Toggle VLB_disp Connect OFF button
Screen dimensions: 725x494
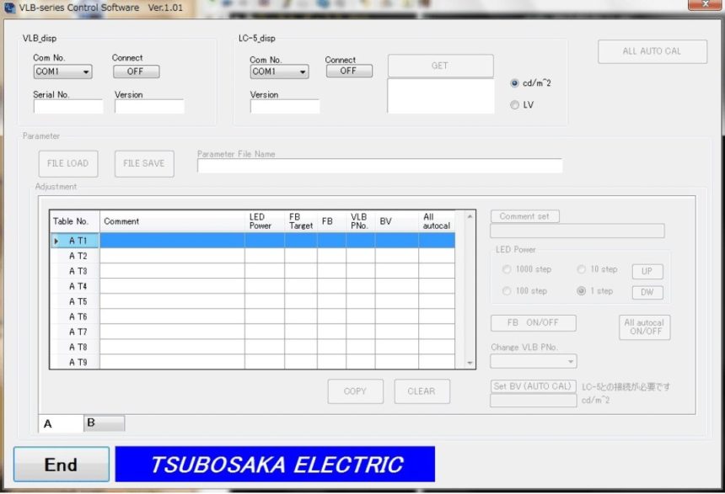tap(137, 72)
